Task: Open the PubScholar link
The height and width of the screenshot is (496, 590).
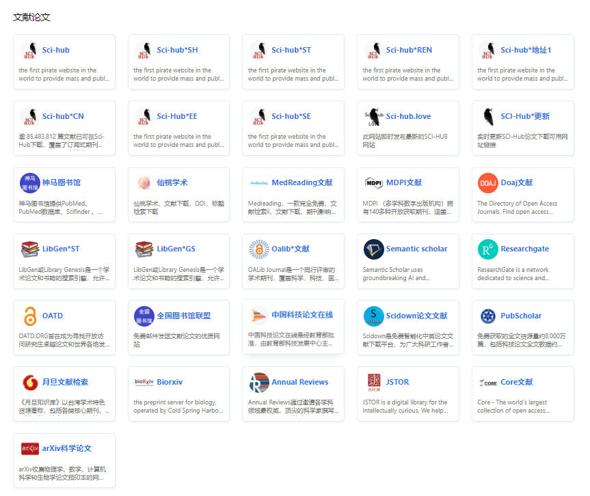Action: point(521,316)
